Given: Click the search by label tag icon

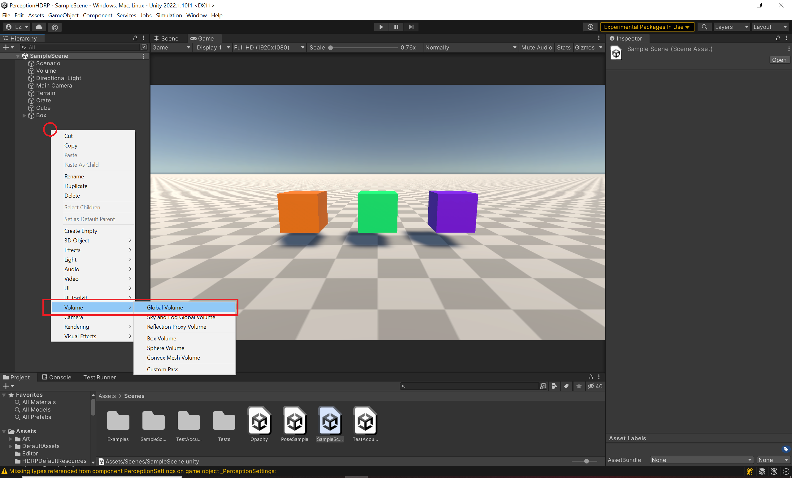Looking at the screenshot, I should tap(566, 386).
